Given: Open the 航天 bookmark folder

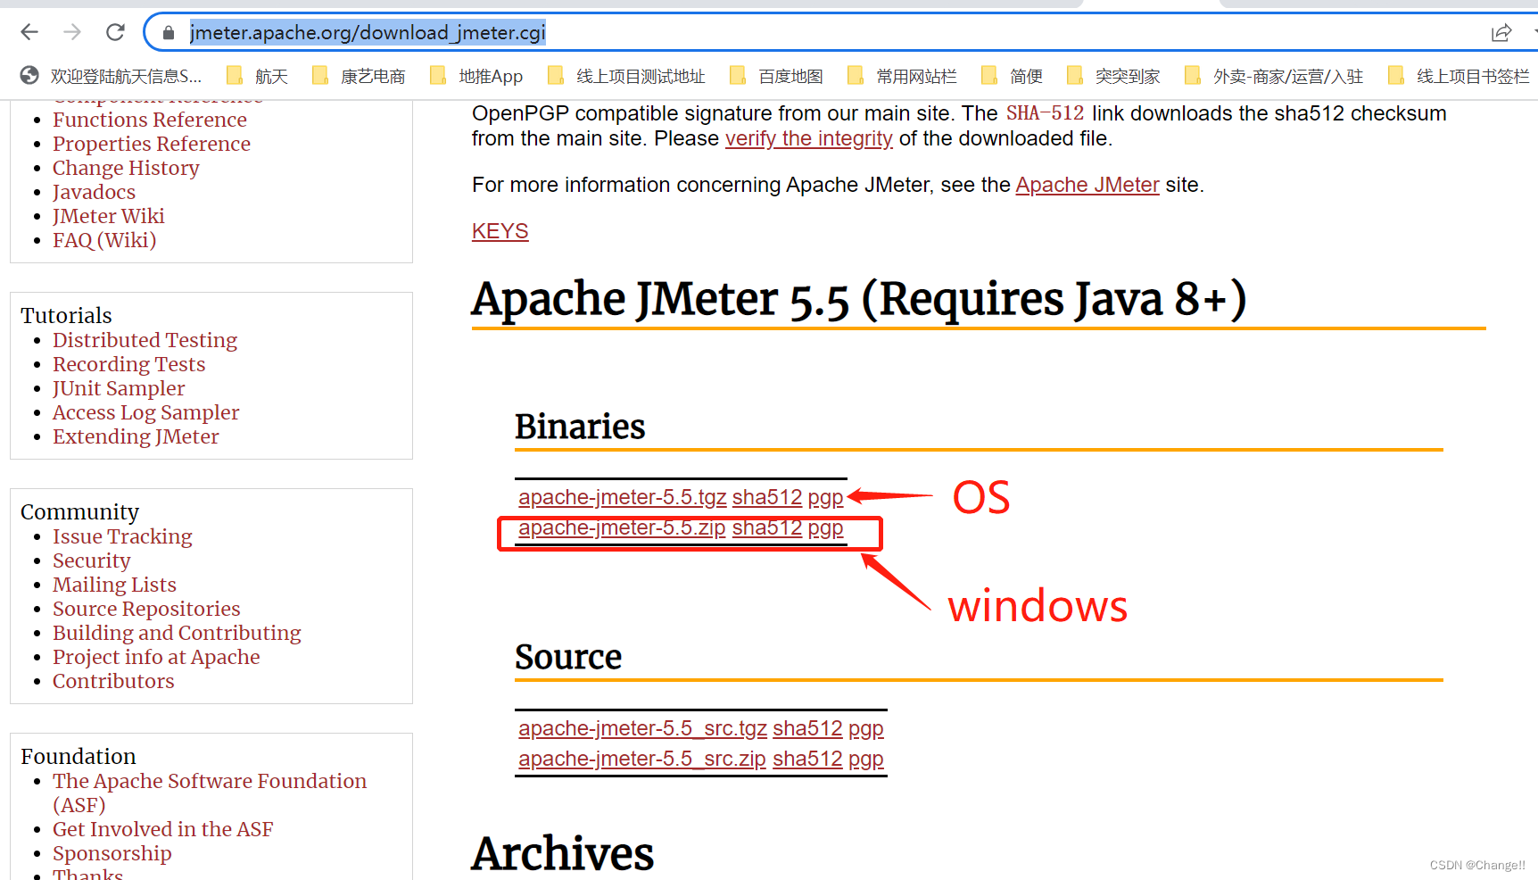Looking at the screenshot, I should [x=257, y=76].
